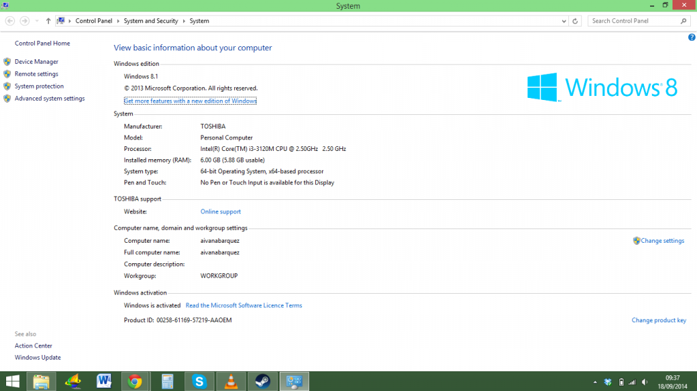Screen dimensions: 697x391
Task: Click the blue Help question mark icon
Action: pos(692,37)
